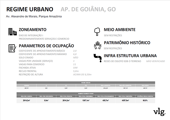
Task: Click the REGIME URBANO table header bar
Action: pos(86,83)
